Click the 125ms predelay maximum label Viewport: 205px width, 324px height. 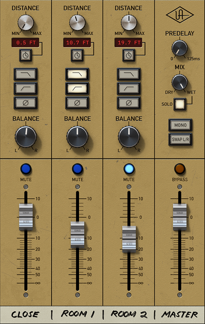pyautogui.click(x=193, y=59)
